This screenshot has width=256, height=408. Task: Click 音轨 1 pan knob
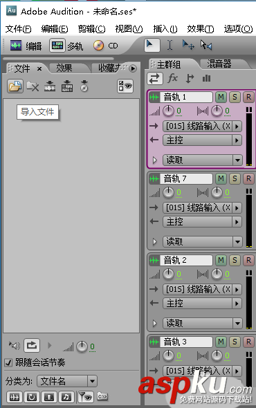(x=217, y=111)
